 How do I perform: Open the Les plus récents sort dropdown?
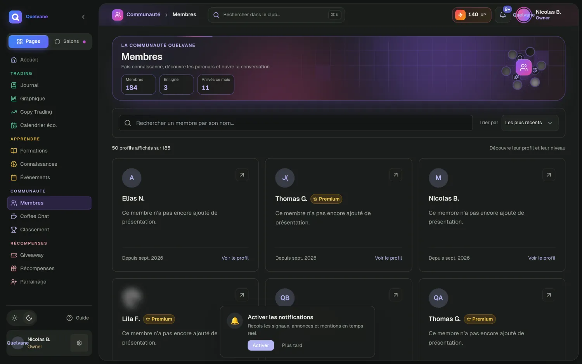(530, 123)
